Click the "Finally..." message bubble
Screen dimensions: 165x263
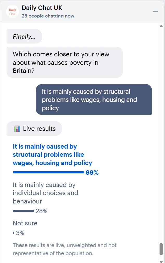pos(24,37)
